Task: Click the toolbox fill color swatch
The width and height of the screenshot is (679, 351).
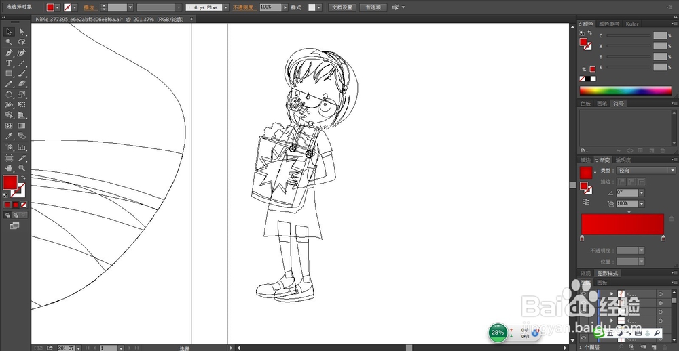Action: (10, 182)
